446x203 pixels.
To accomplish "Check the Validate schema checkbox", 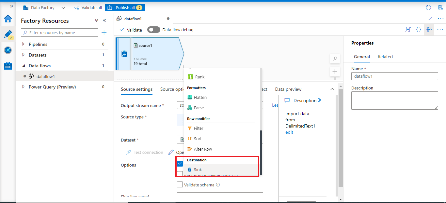I will point(180,185).
